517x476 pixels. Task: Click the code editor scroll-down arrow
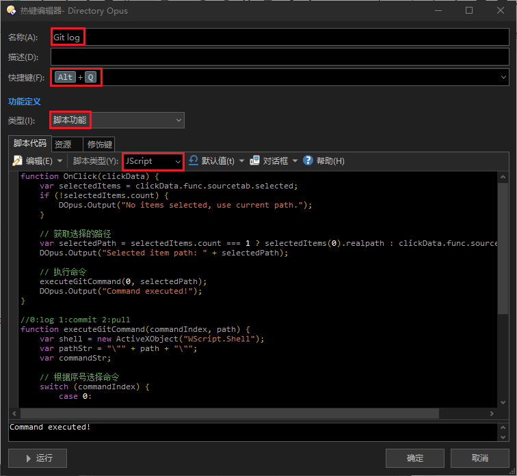point(503,402)
